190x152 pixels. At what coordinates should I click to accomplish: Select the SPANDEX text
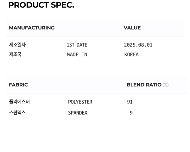[78, 113]
